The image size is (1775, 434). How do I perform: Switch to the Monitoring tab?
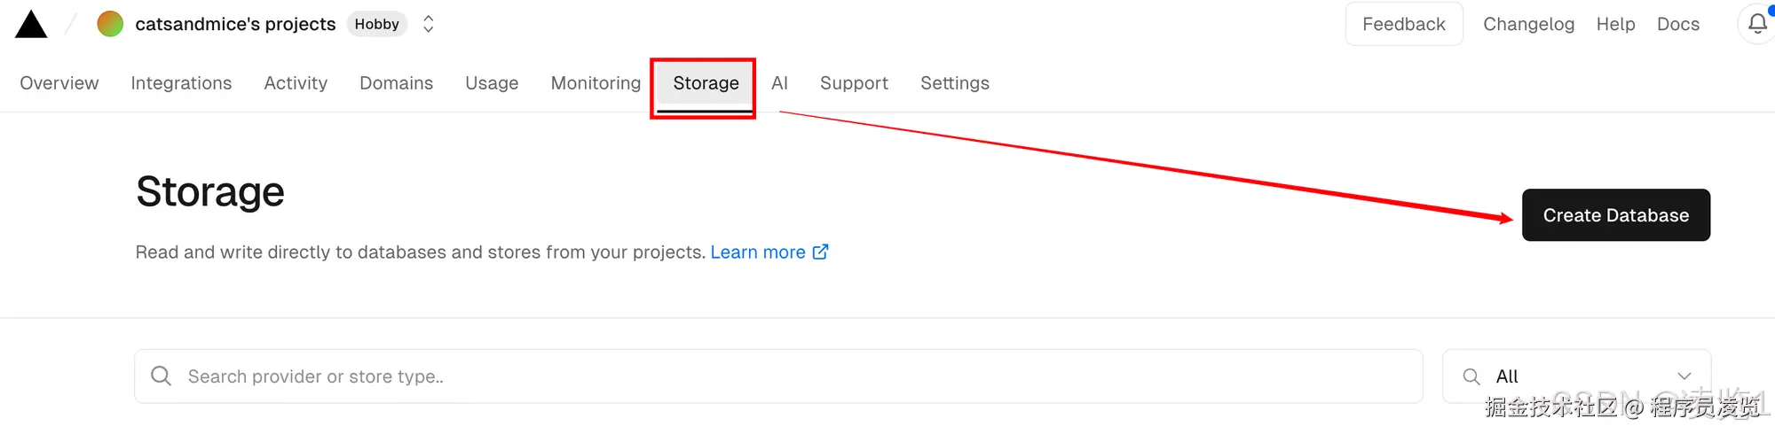[596, 83]
